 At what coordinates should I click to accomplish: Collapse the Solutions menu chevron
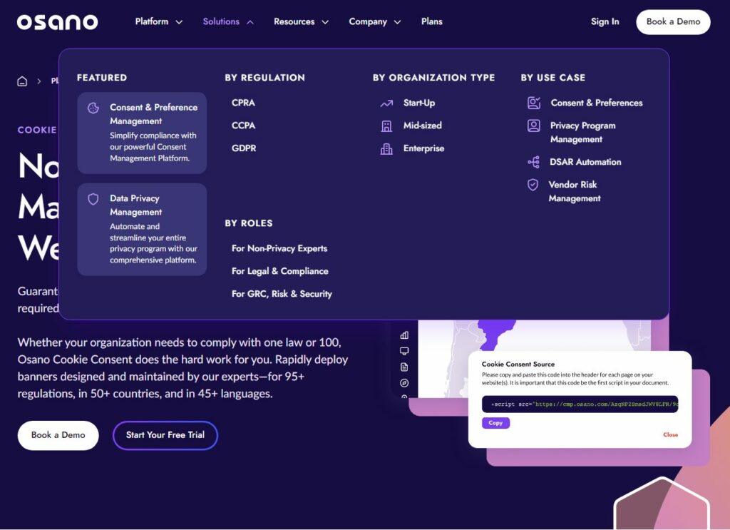point(250,22)
